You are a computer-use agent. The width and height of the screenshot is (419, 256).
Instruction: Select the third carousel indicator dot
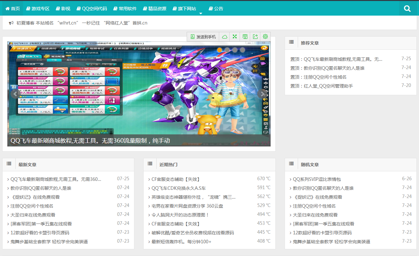pyautogui.click(x=235, y=50)
